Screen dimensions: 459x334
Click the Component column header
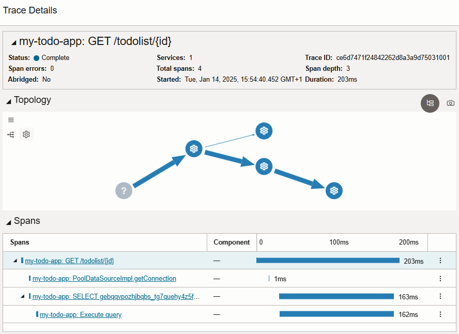click(232, 242)
